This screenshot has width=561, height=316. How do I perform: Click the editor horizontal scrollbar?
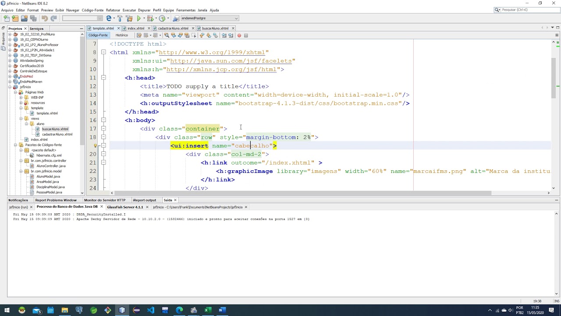point(302,193)
